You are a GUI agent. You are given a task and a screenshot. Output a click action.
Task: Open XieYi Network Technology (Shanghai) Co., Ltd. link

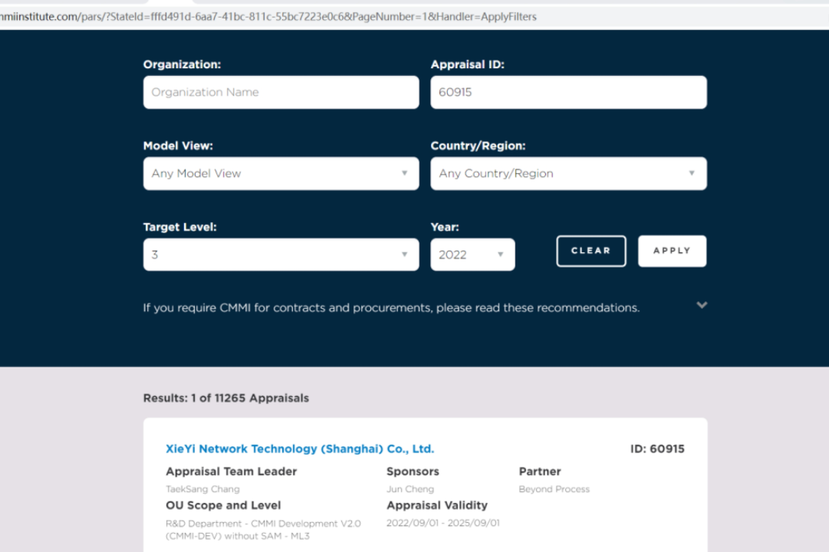[x=300, y=449]
